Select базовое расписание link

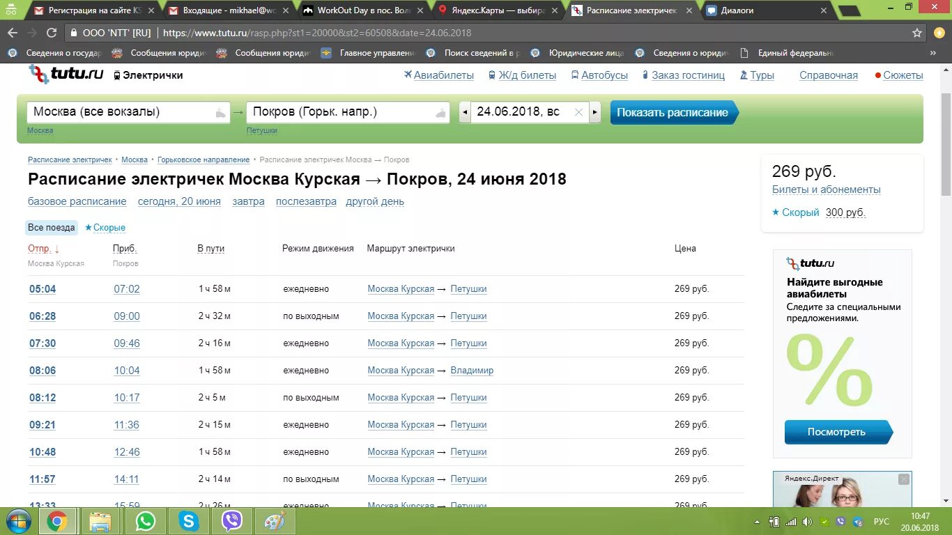(77, 201)
